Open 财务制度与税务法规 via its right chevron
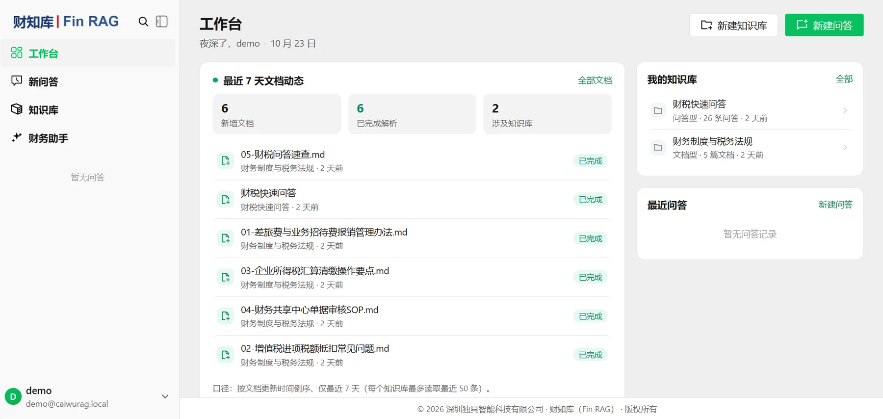 (845, 148)
